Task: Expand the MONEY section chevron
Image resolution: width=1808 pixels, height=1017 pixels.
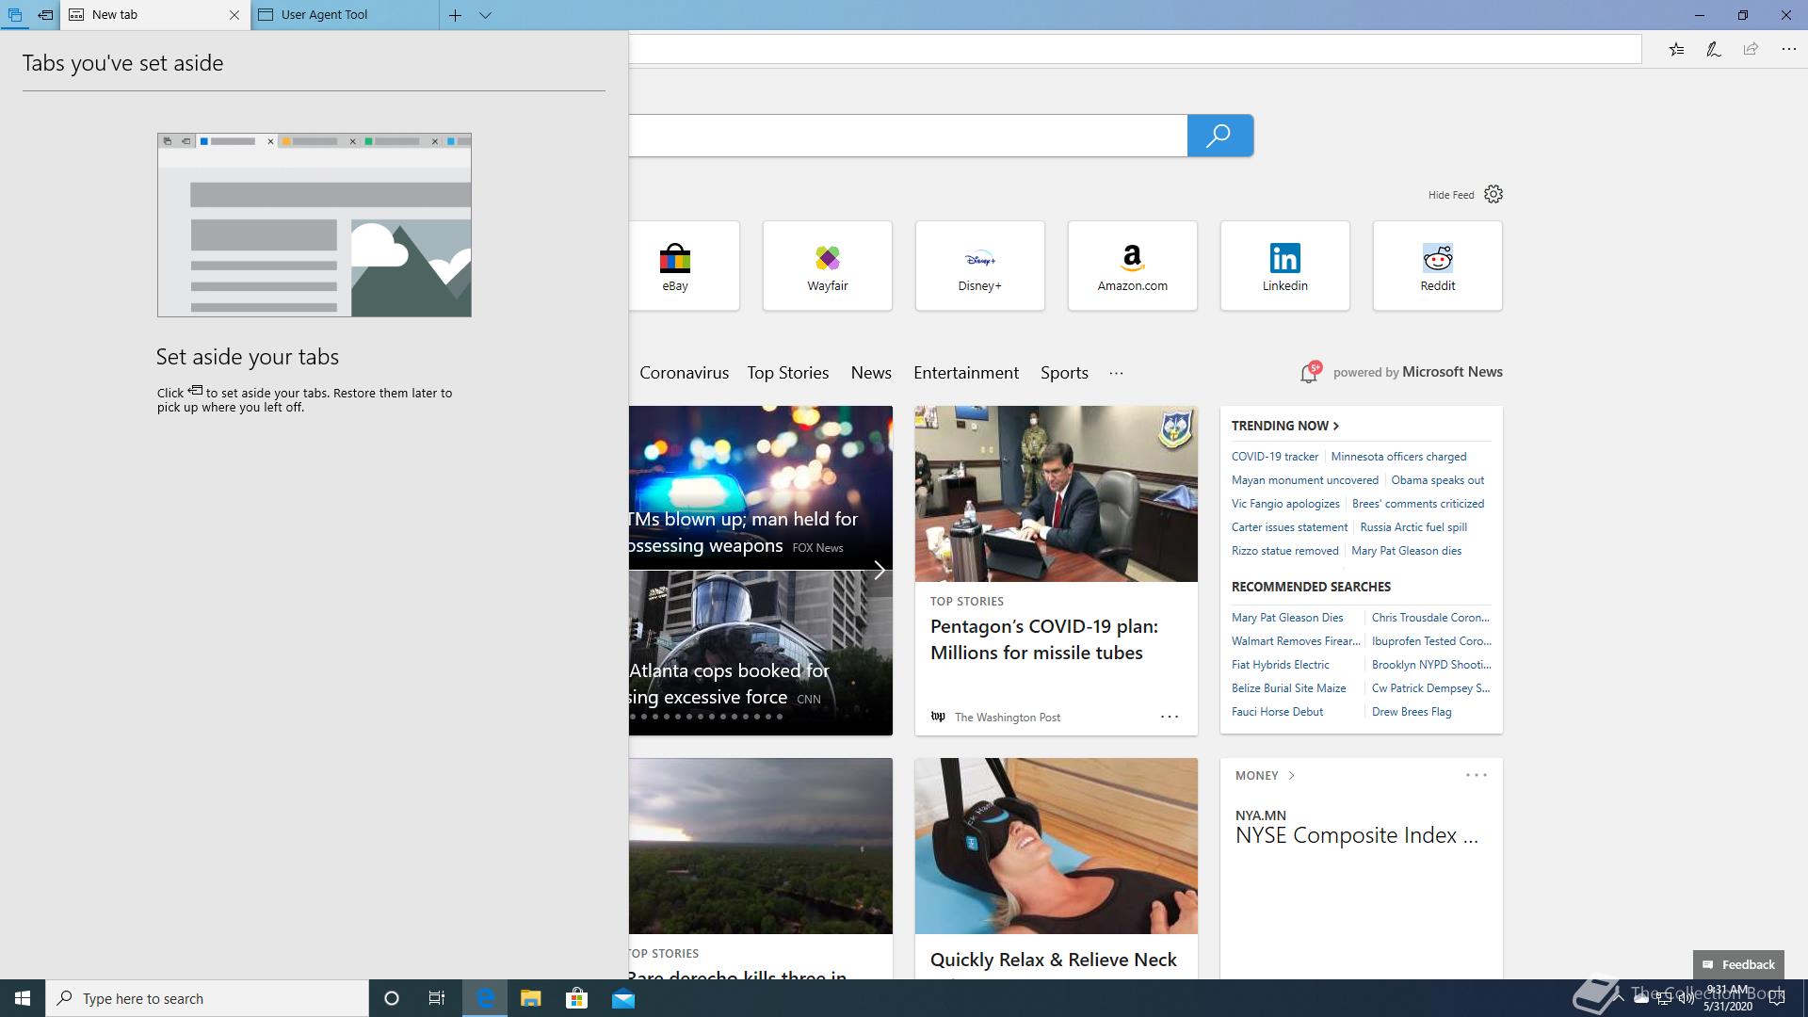Action: coord(1291,776)
